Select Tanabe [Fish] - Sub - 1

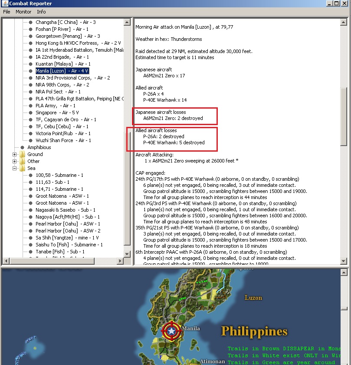[60, 252]
